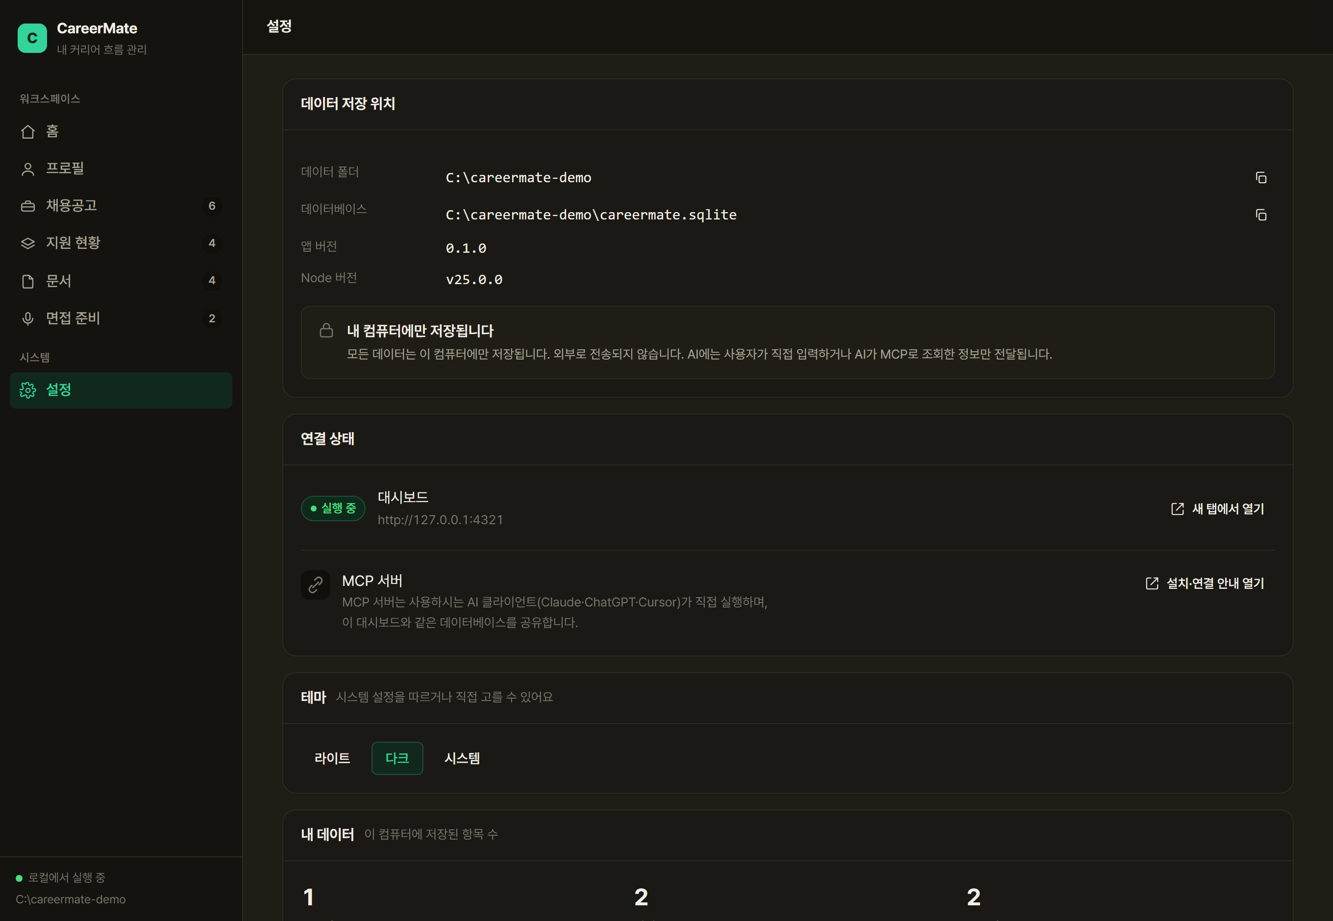Click the 내 컴퓨터에만 저장됩니다 notice title
Screen dimensions: 1333x921
(420, 331)
